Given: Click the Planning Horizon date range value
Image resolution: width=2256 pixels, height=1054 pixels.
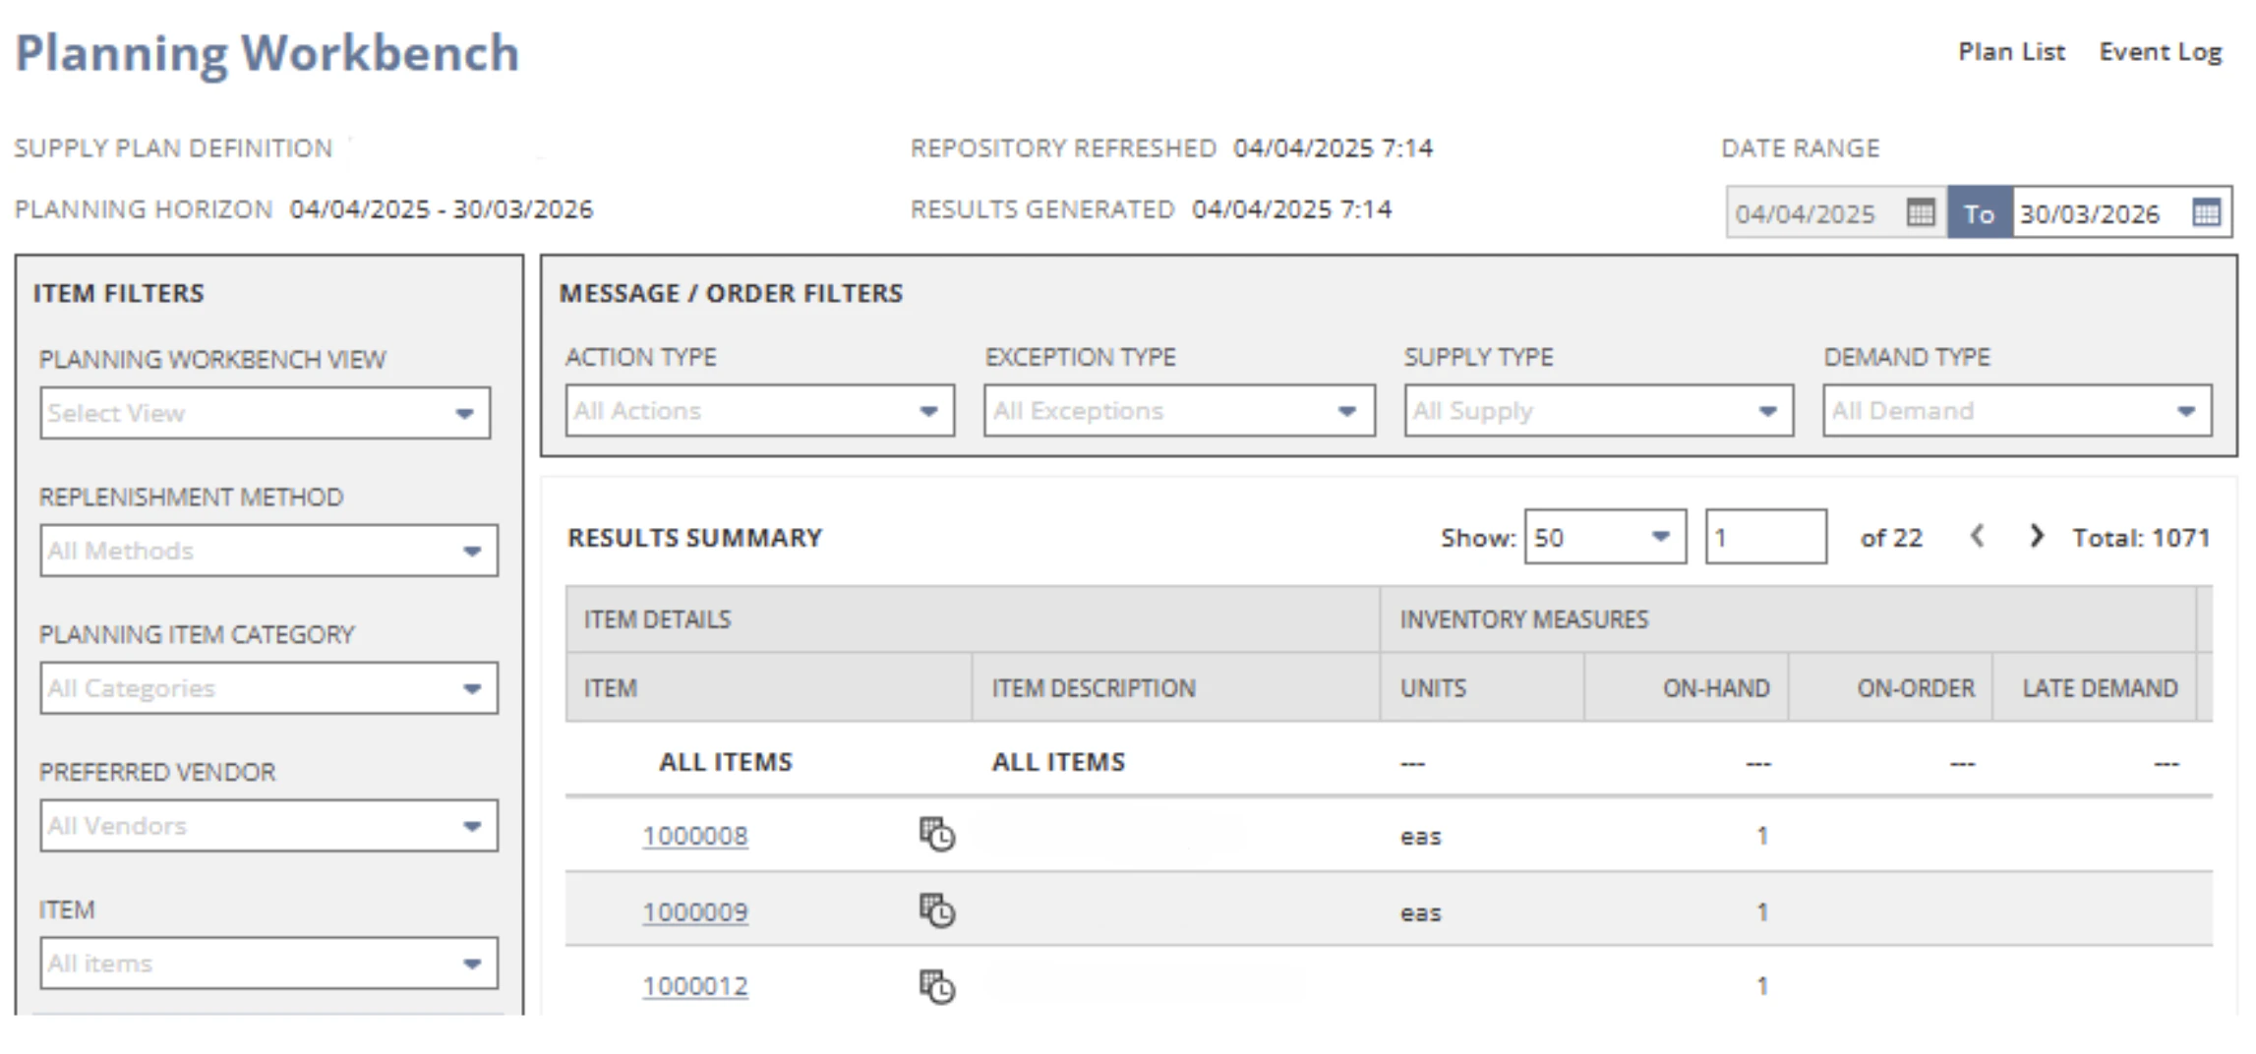Looking at the screenshot, I should (442, 209).
